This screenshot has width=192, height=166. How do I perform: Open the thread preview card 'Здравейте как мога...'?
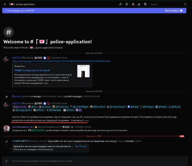tap(50, 148)
